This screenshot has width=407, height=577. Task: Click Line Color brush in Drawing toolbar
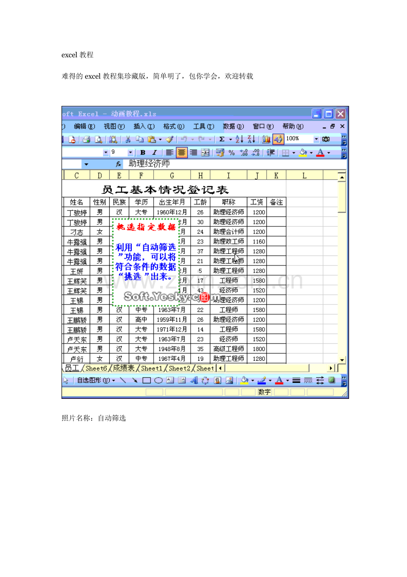262,380
